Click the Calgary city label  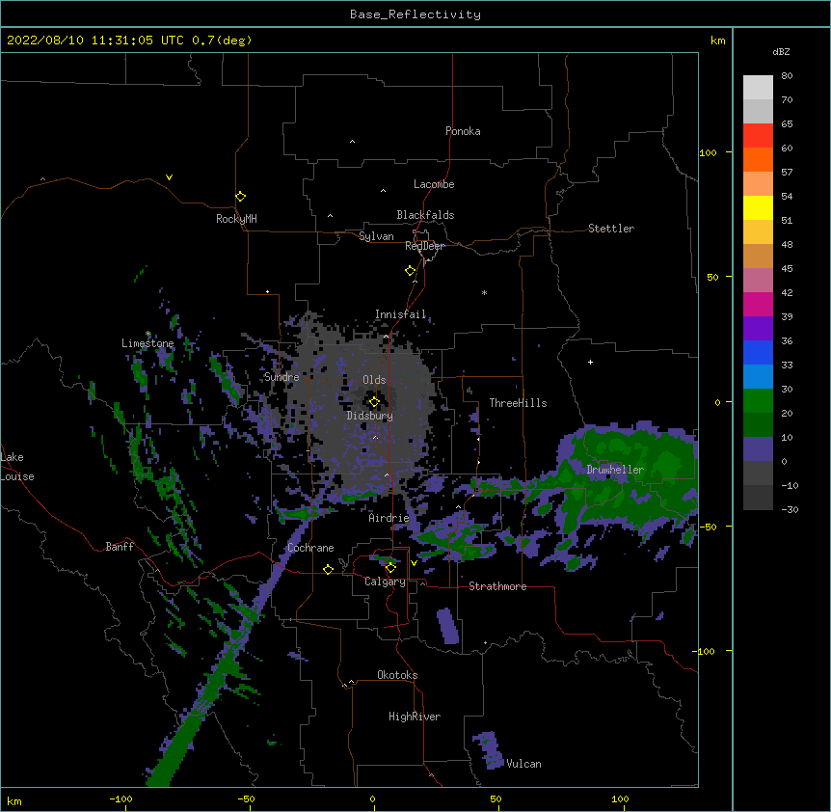(x=385, y=582)
